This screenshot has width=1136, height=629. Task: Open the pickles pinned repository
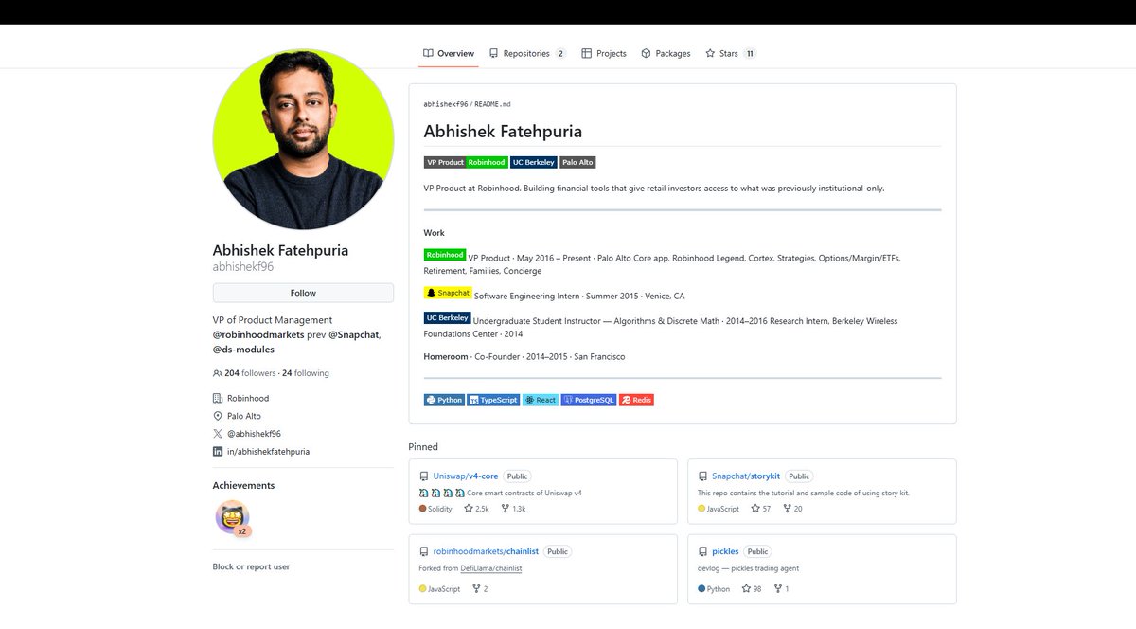tap(725, 551)
